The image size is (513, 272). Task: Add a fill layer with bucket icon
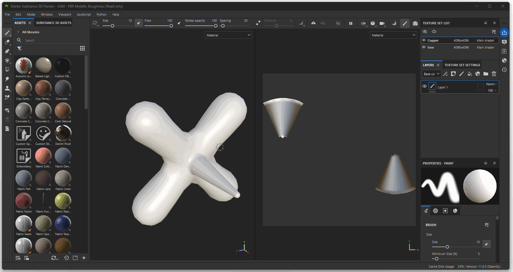[470, 74]
